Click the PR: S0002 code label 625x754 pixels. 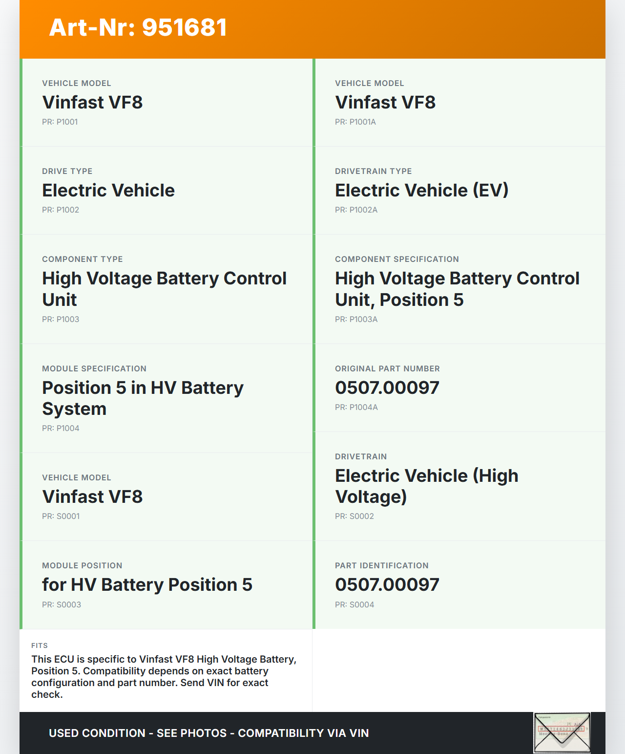click(354, 517)
